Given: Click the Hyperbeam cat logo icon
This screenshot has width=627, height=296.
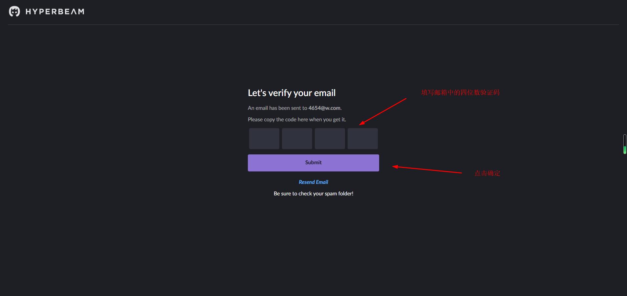Looking at the screenshot, I should [14, 11].
